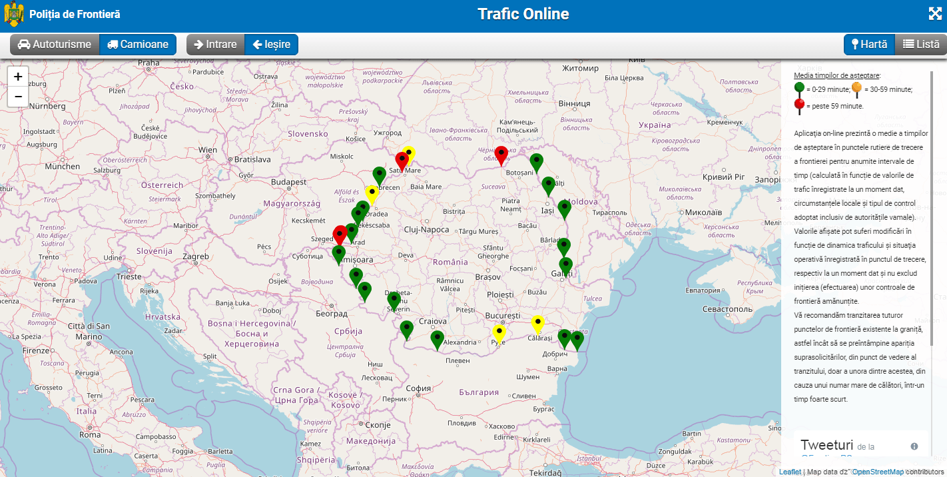Open the Twitter widget info icon
This screenshot has width=947, height=477.
pyautogui.click(x=914, y=446)
